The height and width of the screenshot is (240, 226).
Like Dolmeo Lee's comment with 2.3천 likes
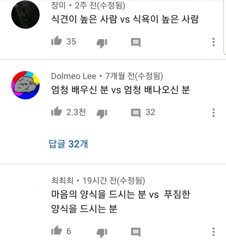pyautogui.click(x=56, y=111)
